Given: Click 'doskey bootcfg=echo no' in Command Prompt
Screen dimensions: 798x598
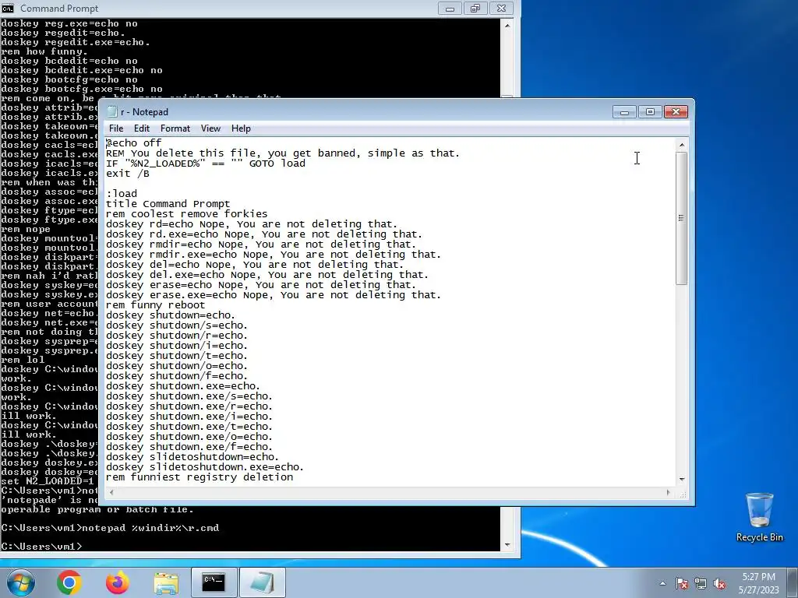Looking at the screenshot, I should tap(69, 80).
